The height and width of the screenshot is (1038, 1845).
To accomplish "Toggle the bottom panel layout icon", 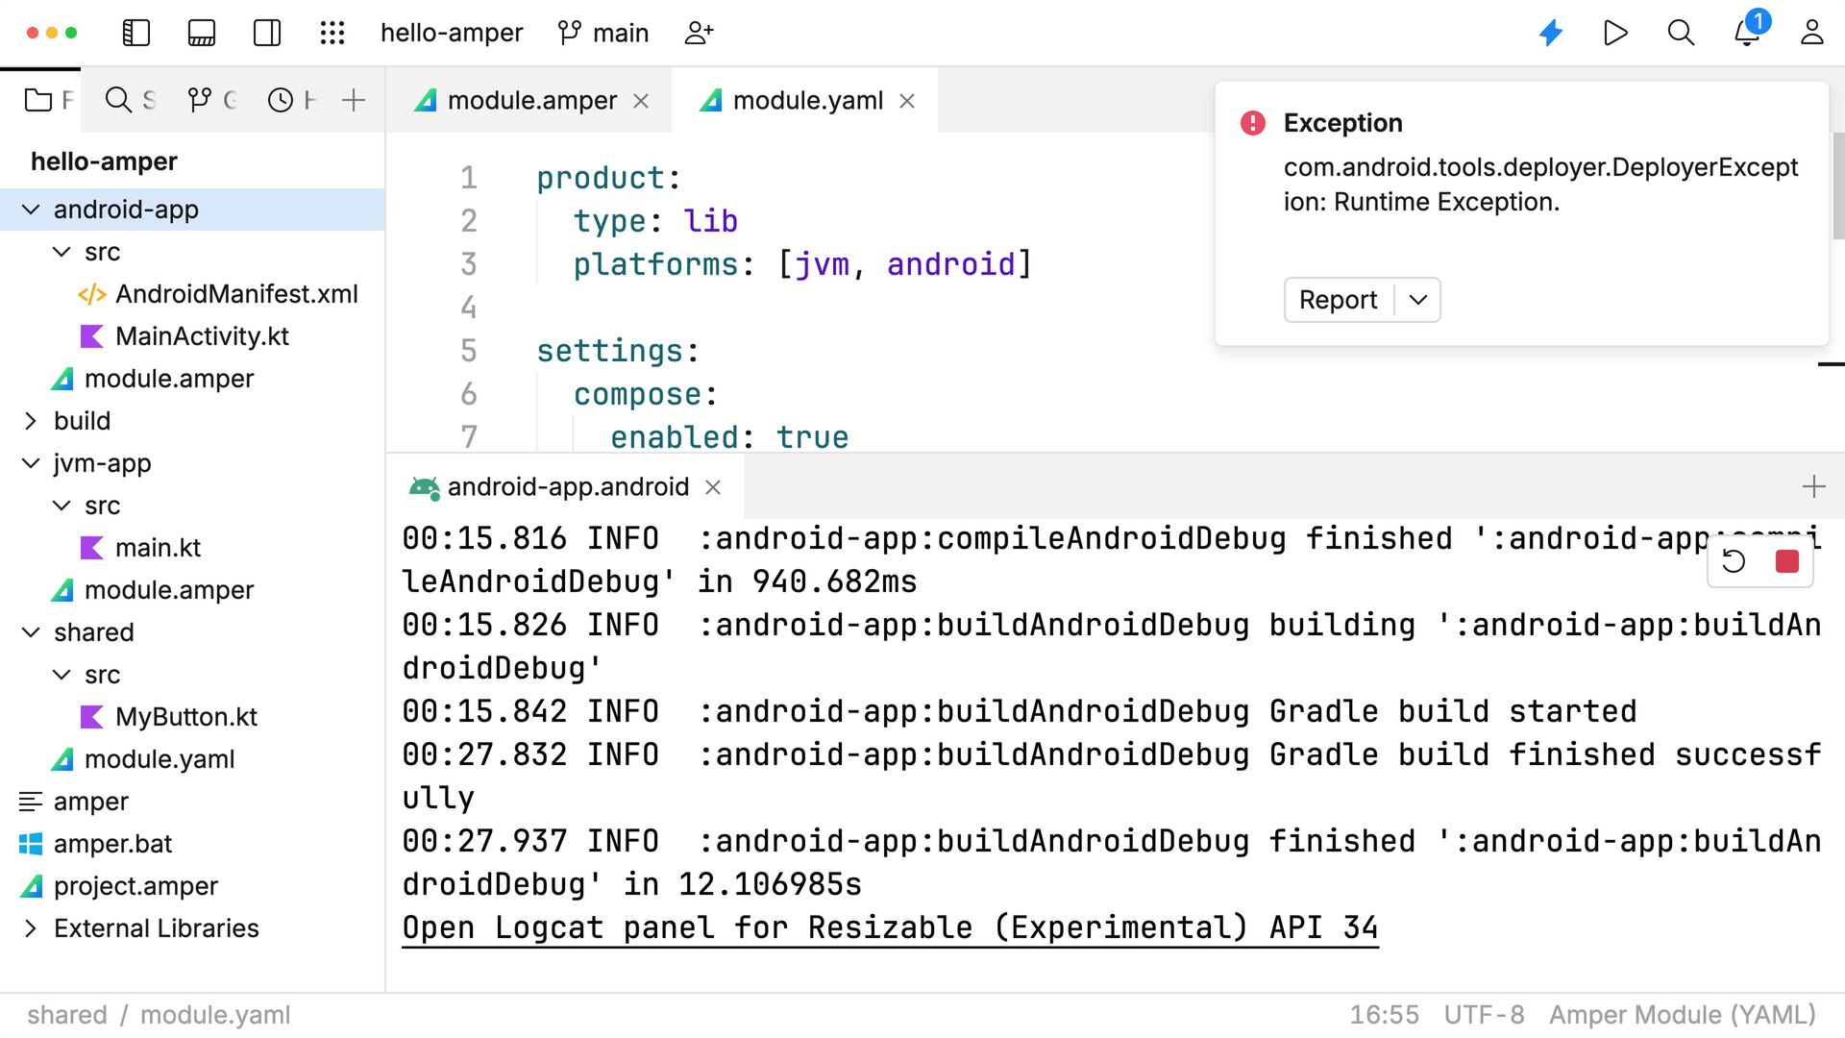I will coord(202,33).
